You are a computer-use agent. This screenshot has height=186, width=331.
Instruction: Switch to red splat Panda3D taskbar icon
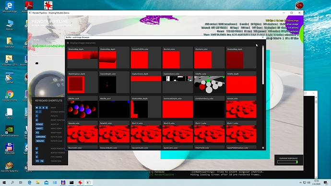pos(80,183)
